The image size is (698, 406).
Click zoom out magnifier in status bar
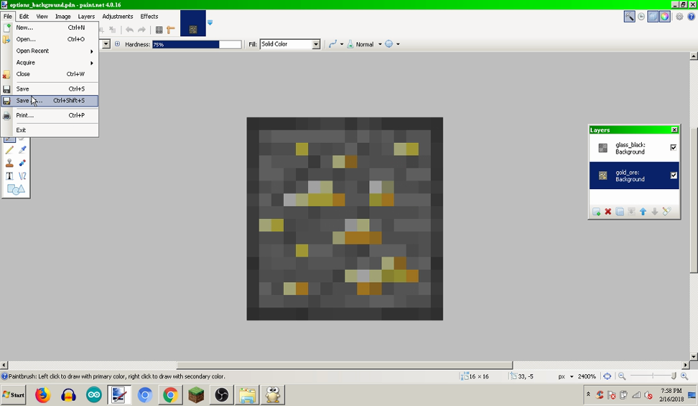point(622,376)
